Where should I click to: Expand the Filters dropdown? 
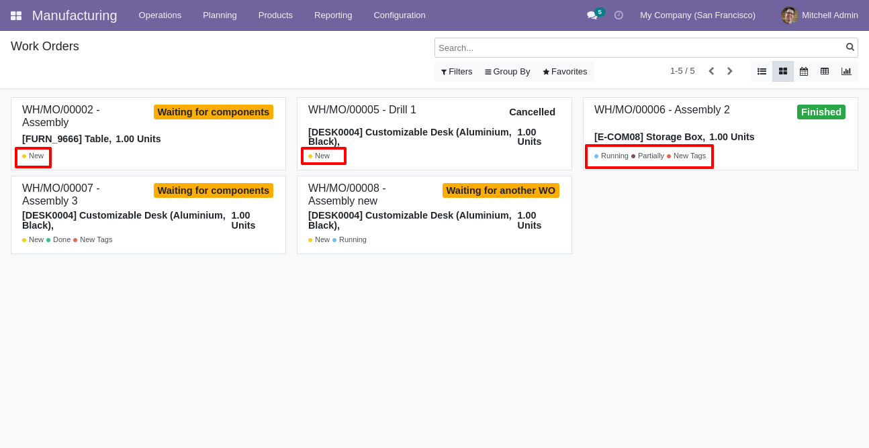click(457, 72)
